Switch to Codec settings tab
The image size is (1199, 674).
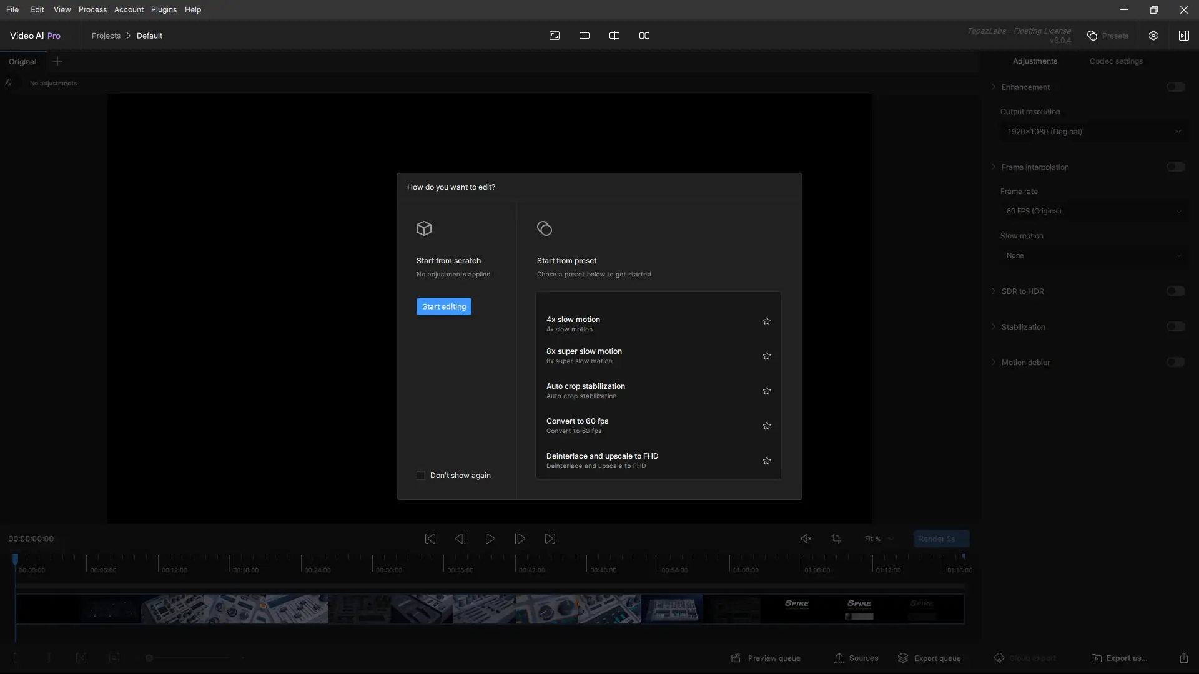(x=1115, y=61)
